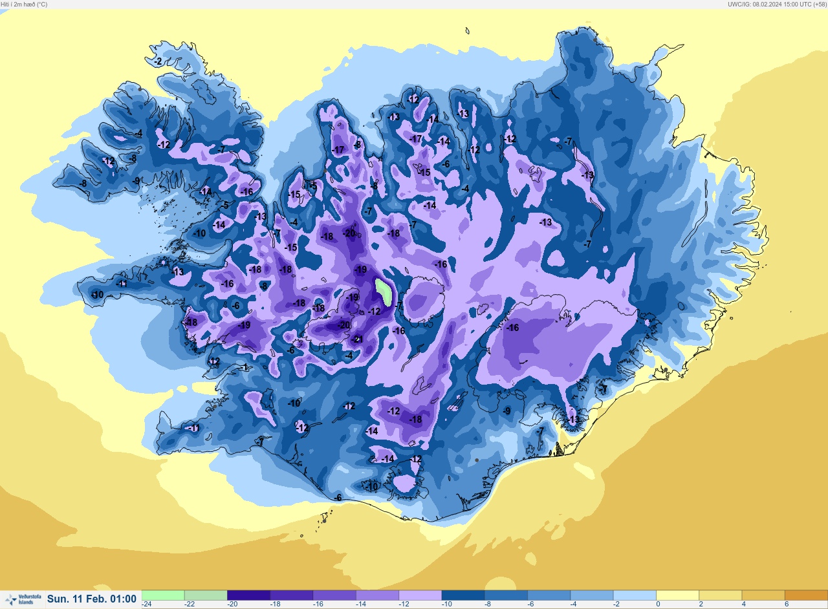This screenshot has height=609, width=828.
Task: Pick the legend swatch starting at -6
Action: click(x=549, y=595)
